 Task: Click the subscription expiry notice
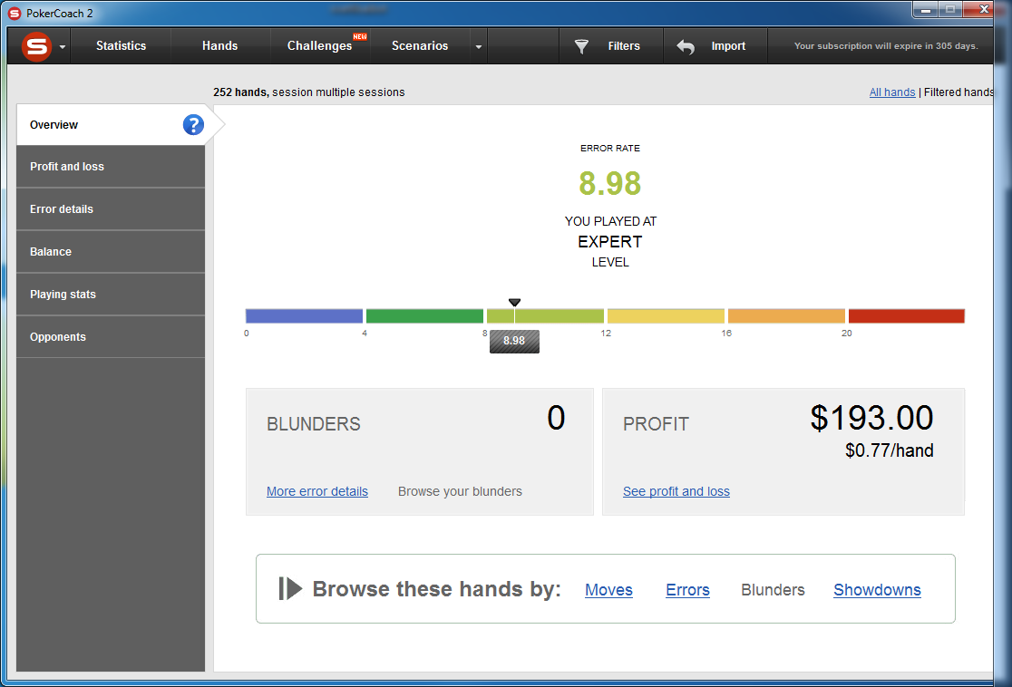[x=886, y=46]
